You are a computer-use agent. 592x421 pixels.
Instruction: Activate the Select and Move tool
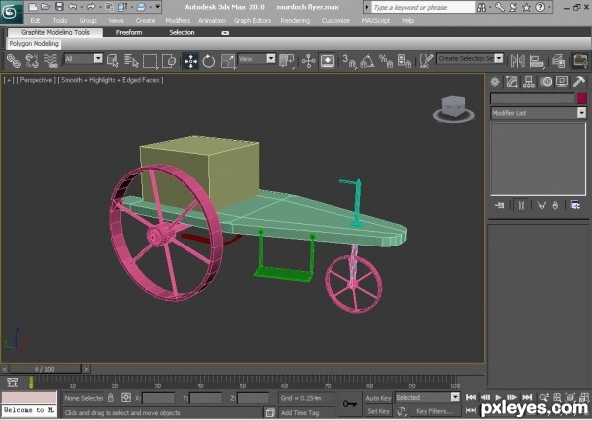190,61
